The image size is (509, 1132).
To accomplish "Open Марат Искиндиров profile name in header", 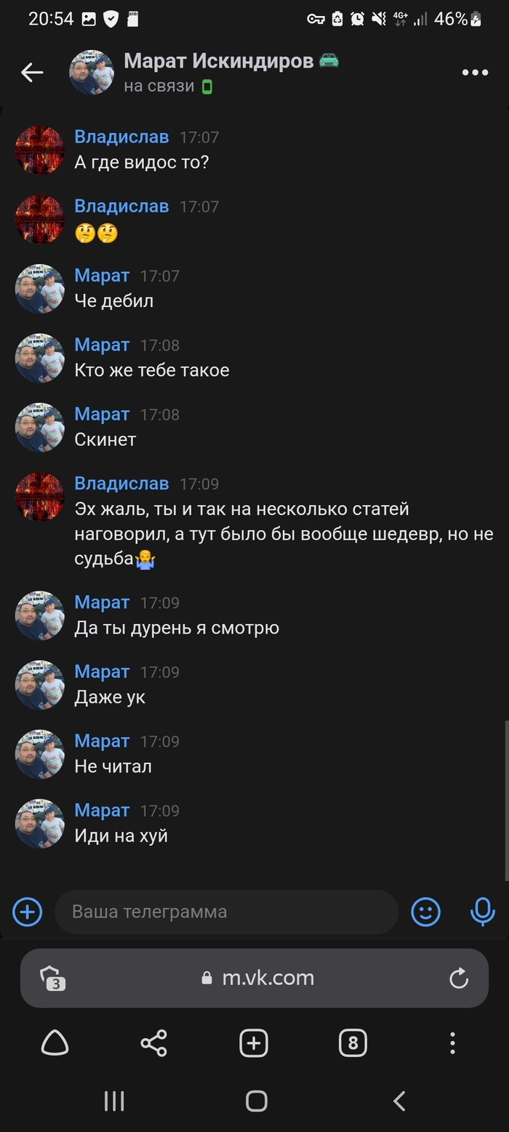I will tap(220, 61).
